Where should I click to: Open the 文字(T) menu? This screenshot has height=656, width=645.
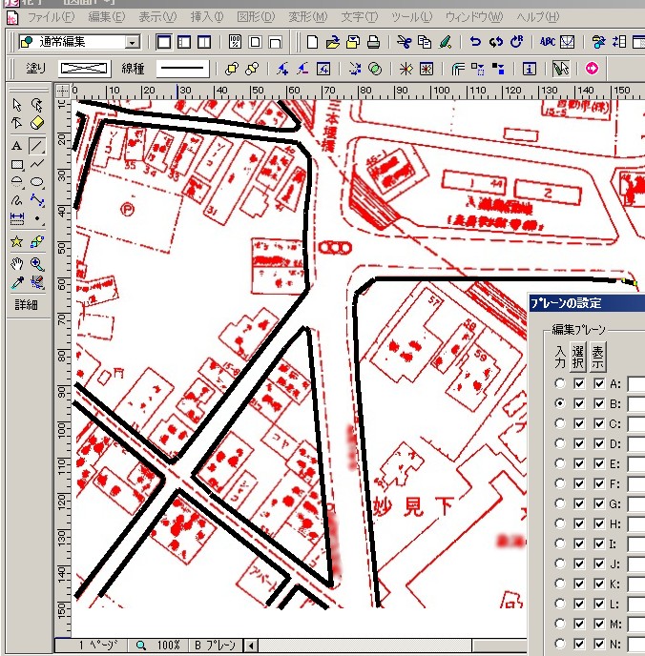click(359, 17)
